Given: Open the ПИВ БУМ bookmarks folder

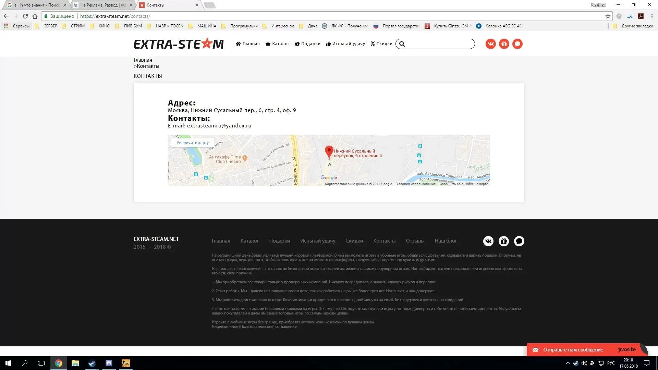Looking at the screenshot, I should click(x=129, y=26).
